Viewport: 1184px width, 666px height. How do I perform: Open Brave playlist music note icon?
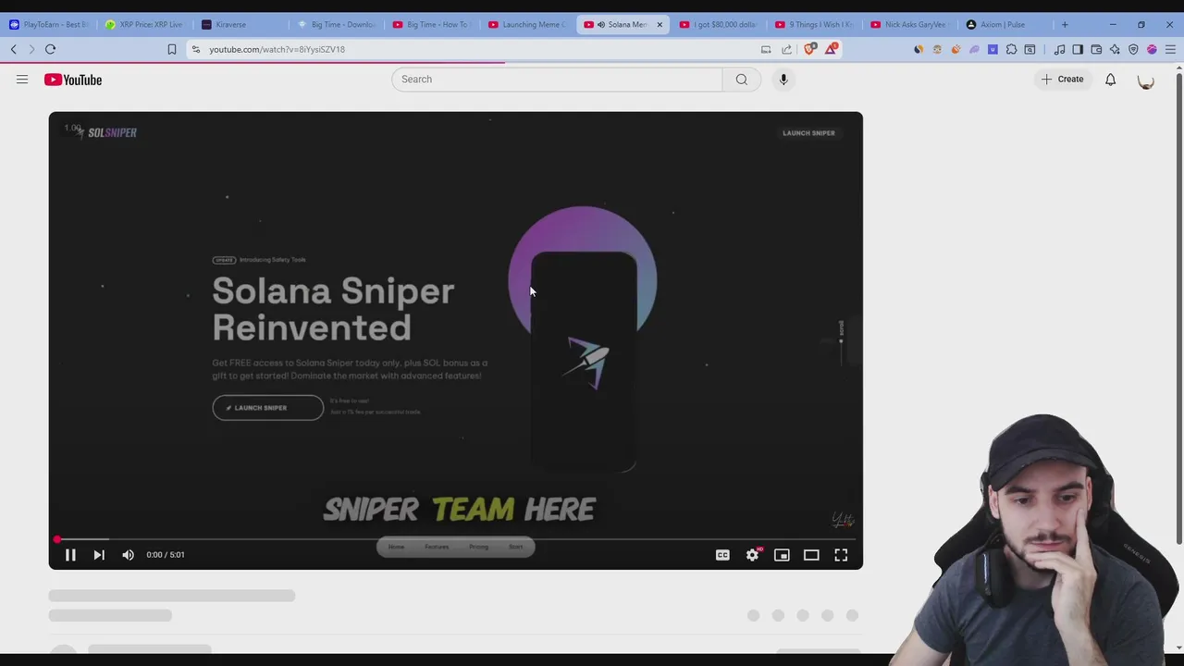[x=1059, y=49]
